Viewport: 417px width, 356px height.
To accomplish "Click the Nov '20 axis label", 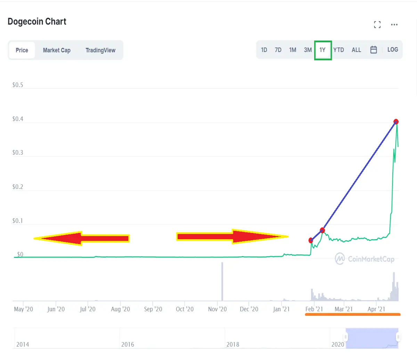I will 217,309.
